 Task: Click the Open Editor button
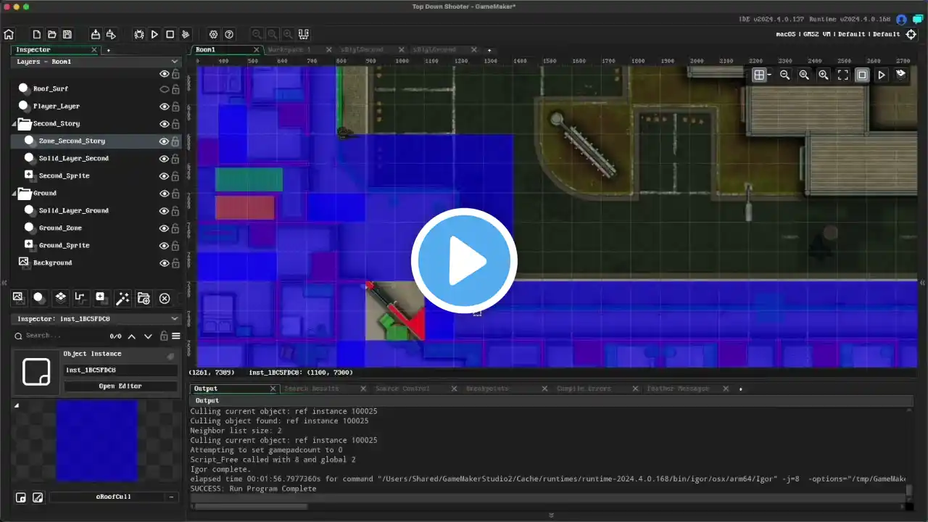pyautogui.click(x=120, y=386)
